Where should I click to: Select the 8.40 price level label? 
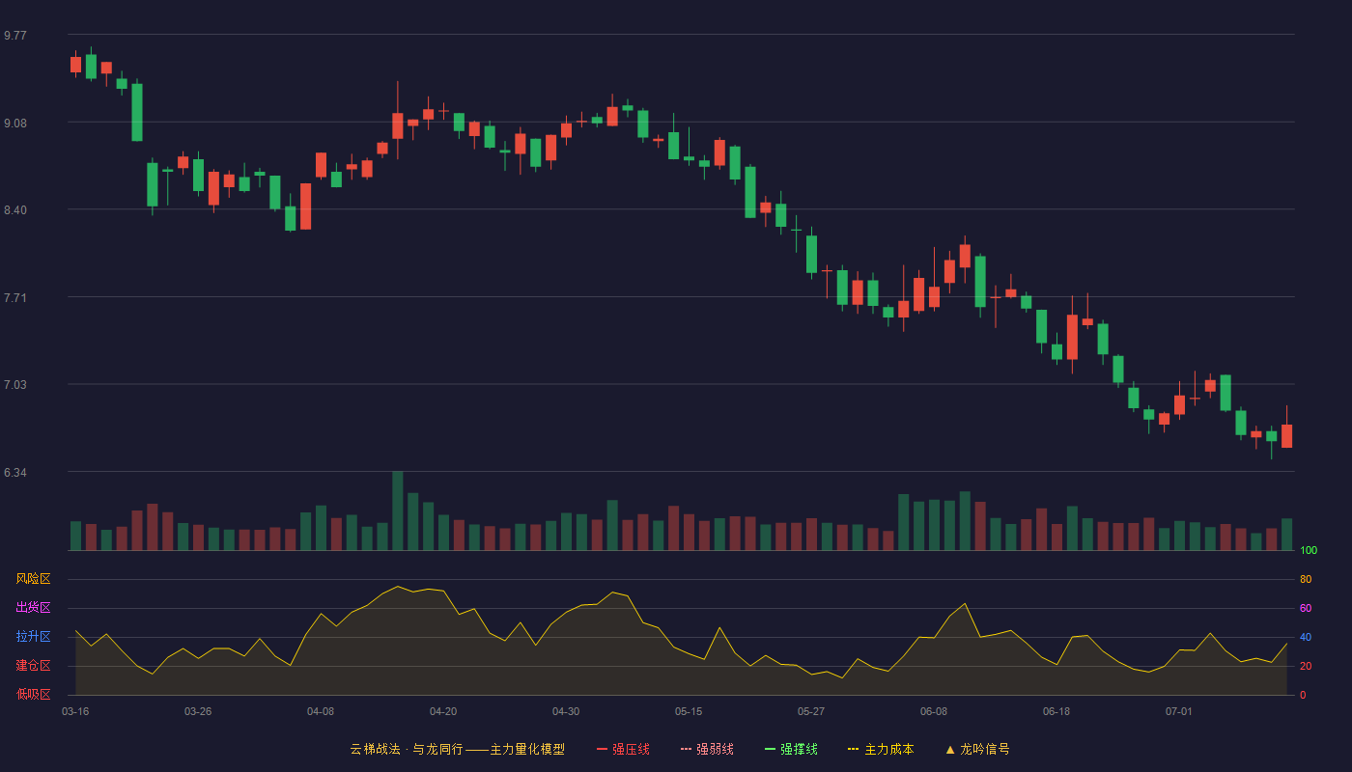15,210
